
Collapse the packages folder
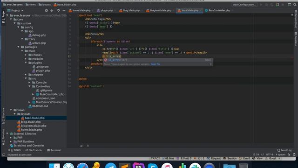tap(19, 47)
